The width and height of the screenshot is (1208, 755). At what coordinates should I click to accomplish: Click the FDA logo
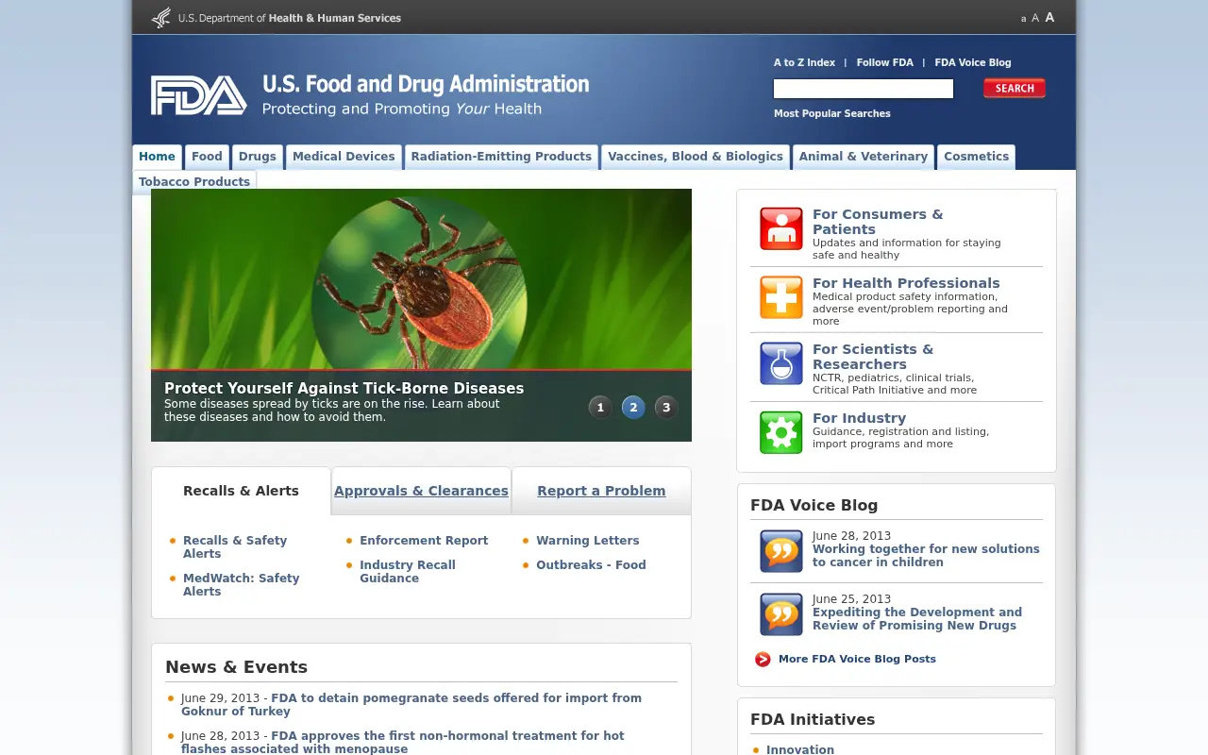pyautogui.click(x=199, y=95)
